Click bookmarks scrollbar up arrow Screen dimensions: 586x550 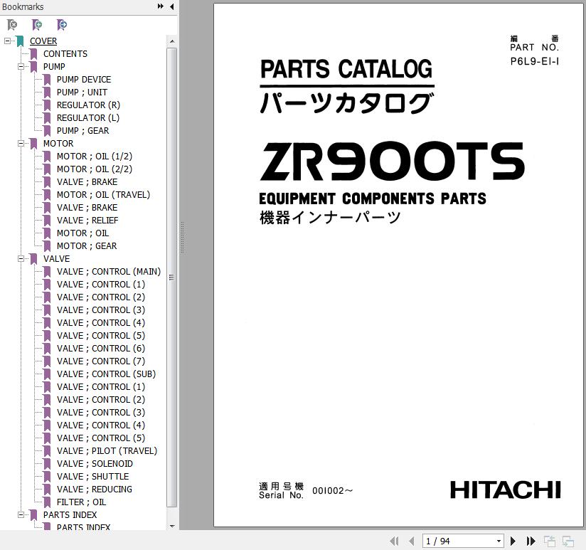coord(172,41)
